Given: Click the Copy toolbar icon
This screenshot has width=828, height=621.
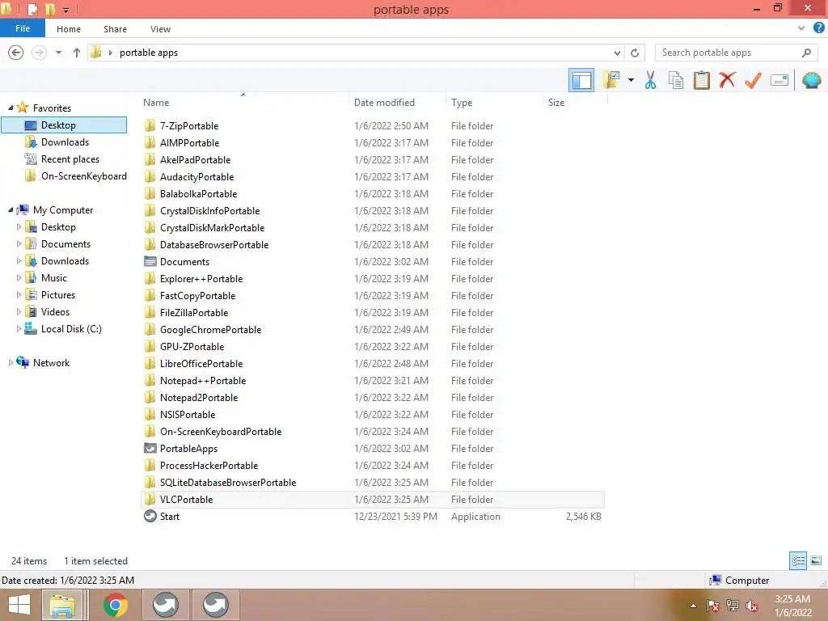Looking at the screenshot, I should [676, 80].
